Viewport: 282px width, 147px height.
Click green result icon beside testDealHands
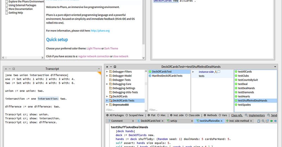[x=236, y=88]
